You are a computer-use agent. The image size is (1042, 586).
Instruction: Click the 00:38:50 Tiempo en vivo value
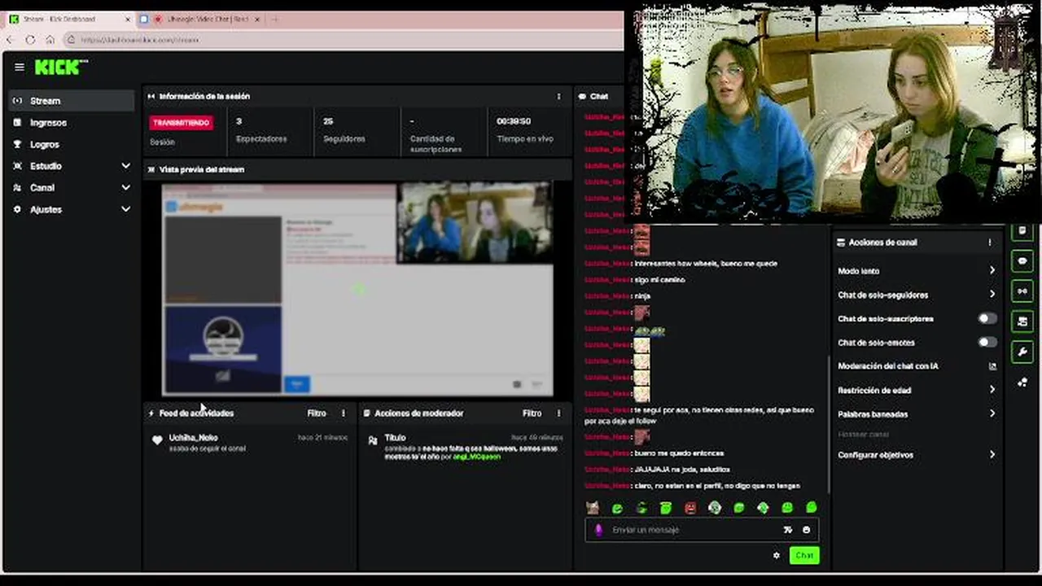tap(514, 121)
